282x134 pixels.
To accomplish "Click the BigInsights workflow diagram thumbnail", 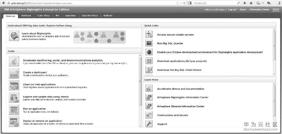I will (x=99, y=37).
